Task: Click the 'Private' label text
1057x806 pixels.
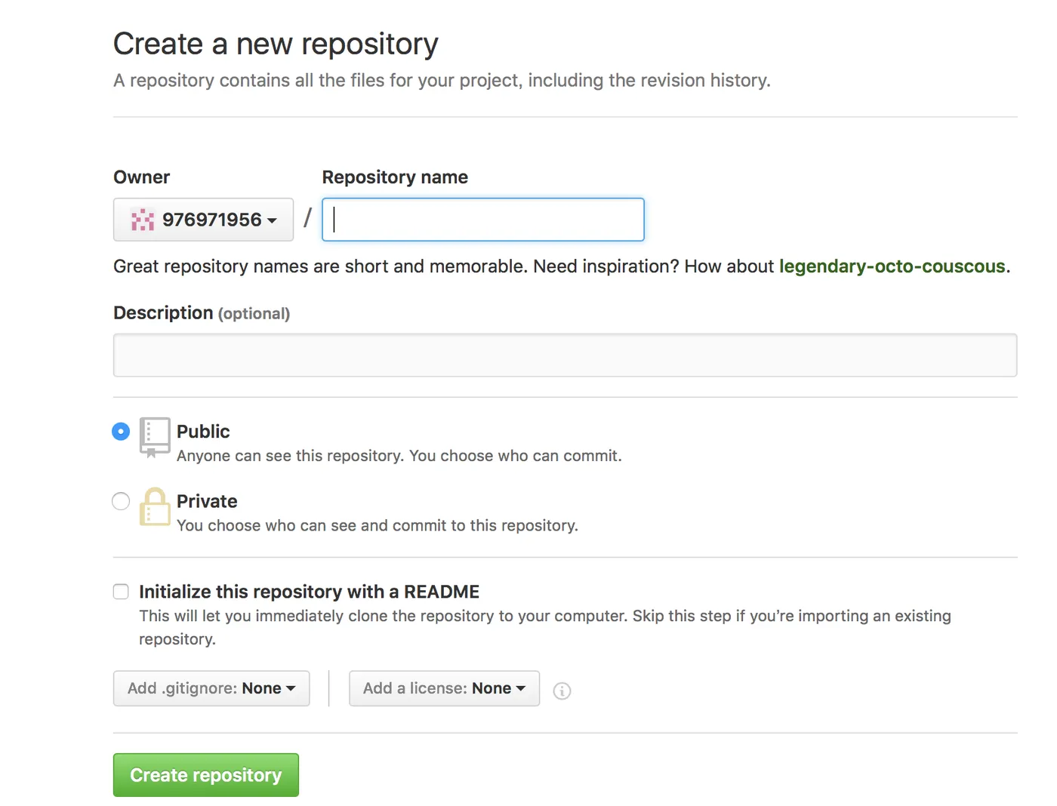Action: [x=207, y=501]
